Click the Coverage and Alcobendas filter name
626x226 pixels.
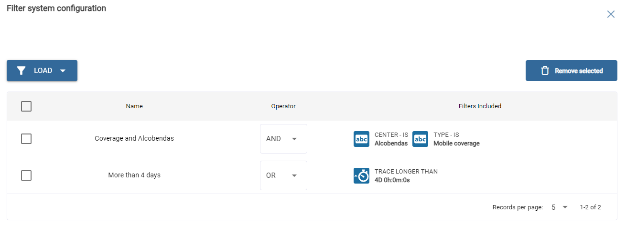(134, 139)
